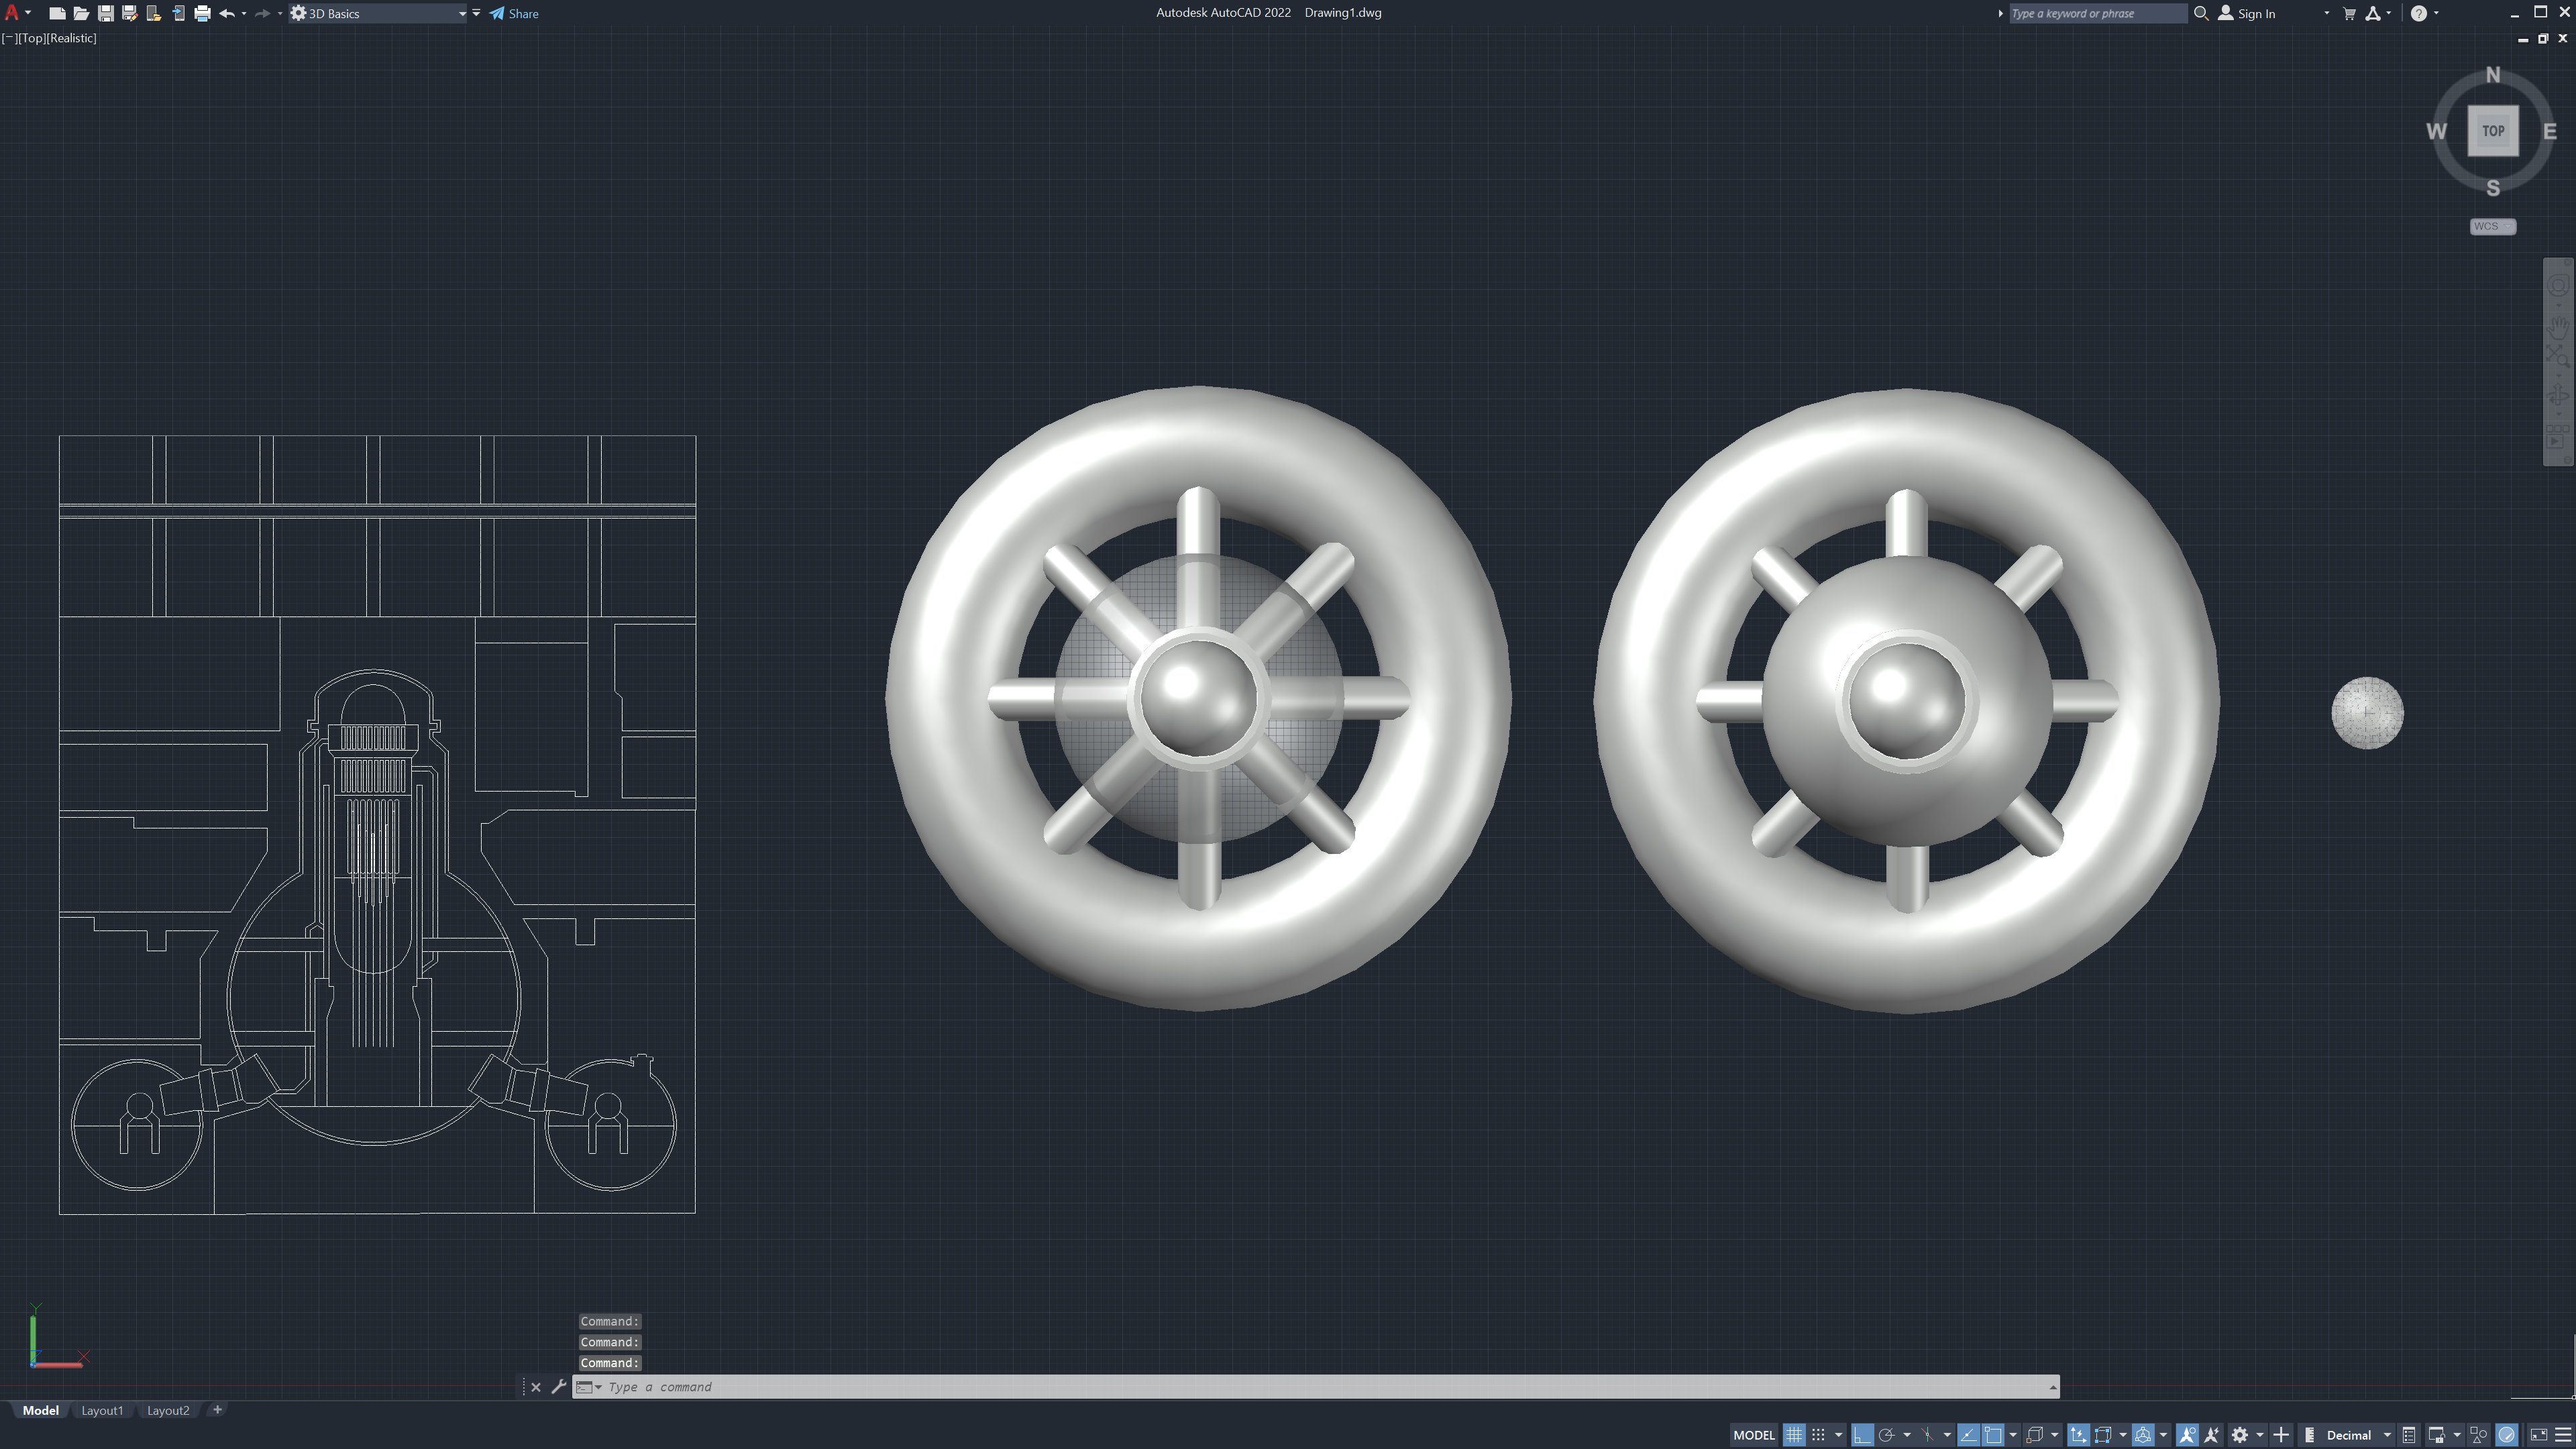Click Sign In link

click(x=2256, y=14)
